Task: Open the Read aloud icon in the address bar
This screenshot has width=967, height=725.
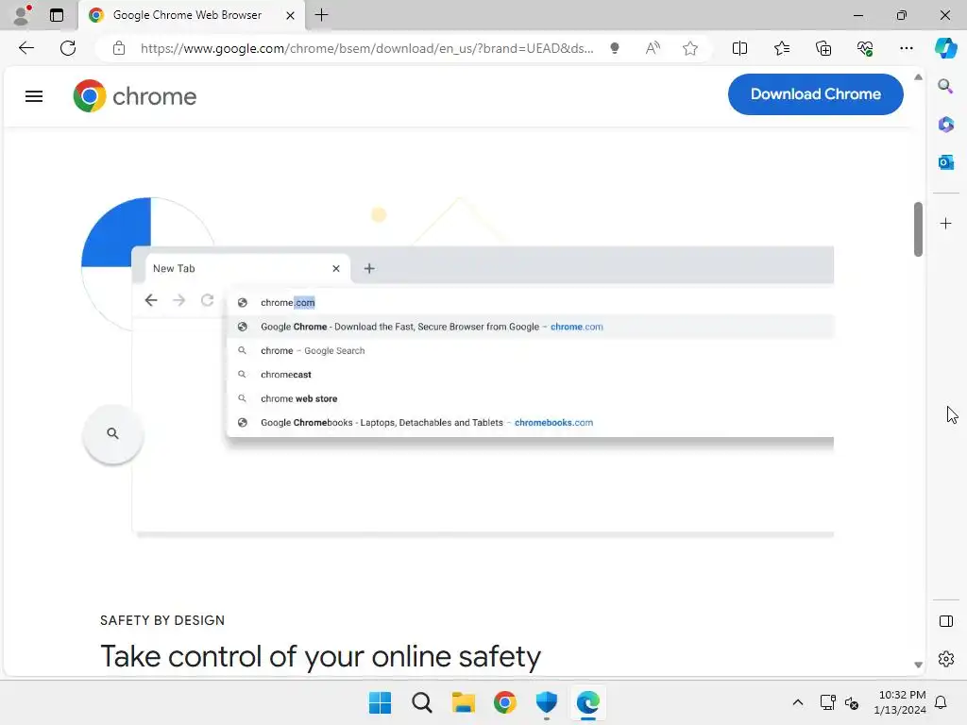Action: 653,48
